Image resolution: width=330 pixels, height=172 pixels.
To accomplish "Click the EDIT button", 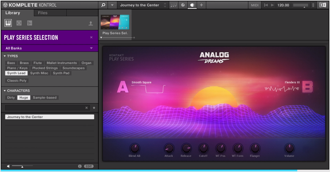I will point(89,166).
